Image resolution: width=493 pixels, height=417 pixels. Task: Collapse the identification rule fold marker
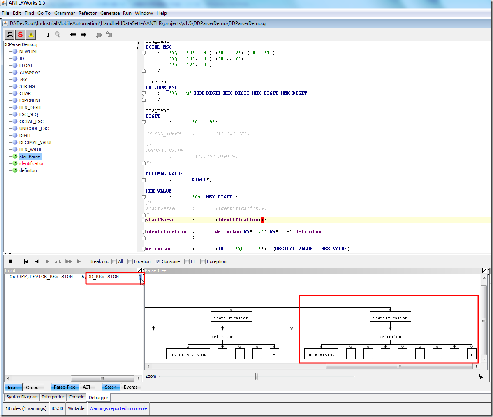point(144,232)
